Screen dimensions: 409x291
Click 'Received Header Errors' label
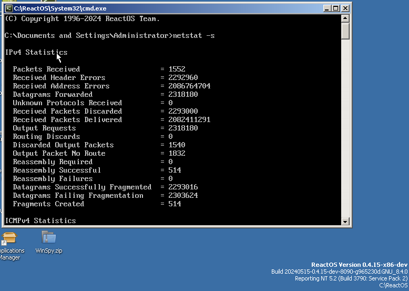click(x=59, y=77)
